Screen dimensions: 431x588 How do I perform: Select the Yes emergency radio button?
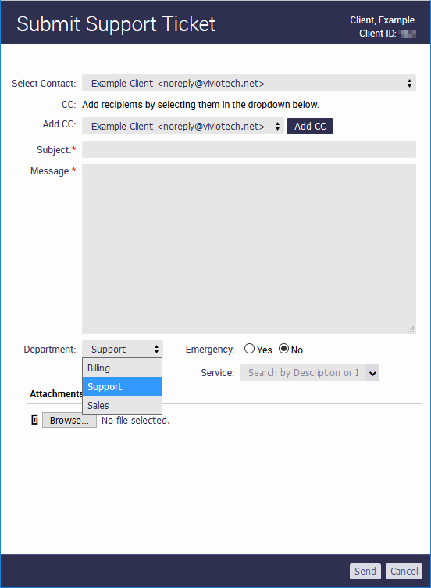coord(249,349)
